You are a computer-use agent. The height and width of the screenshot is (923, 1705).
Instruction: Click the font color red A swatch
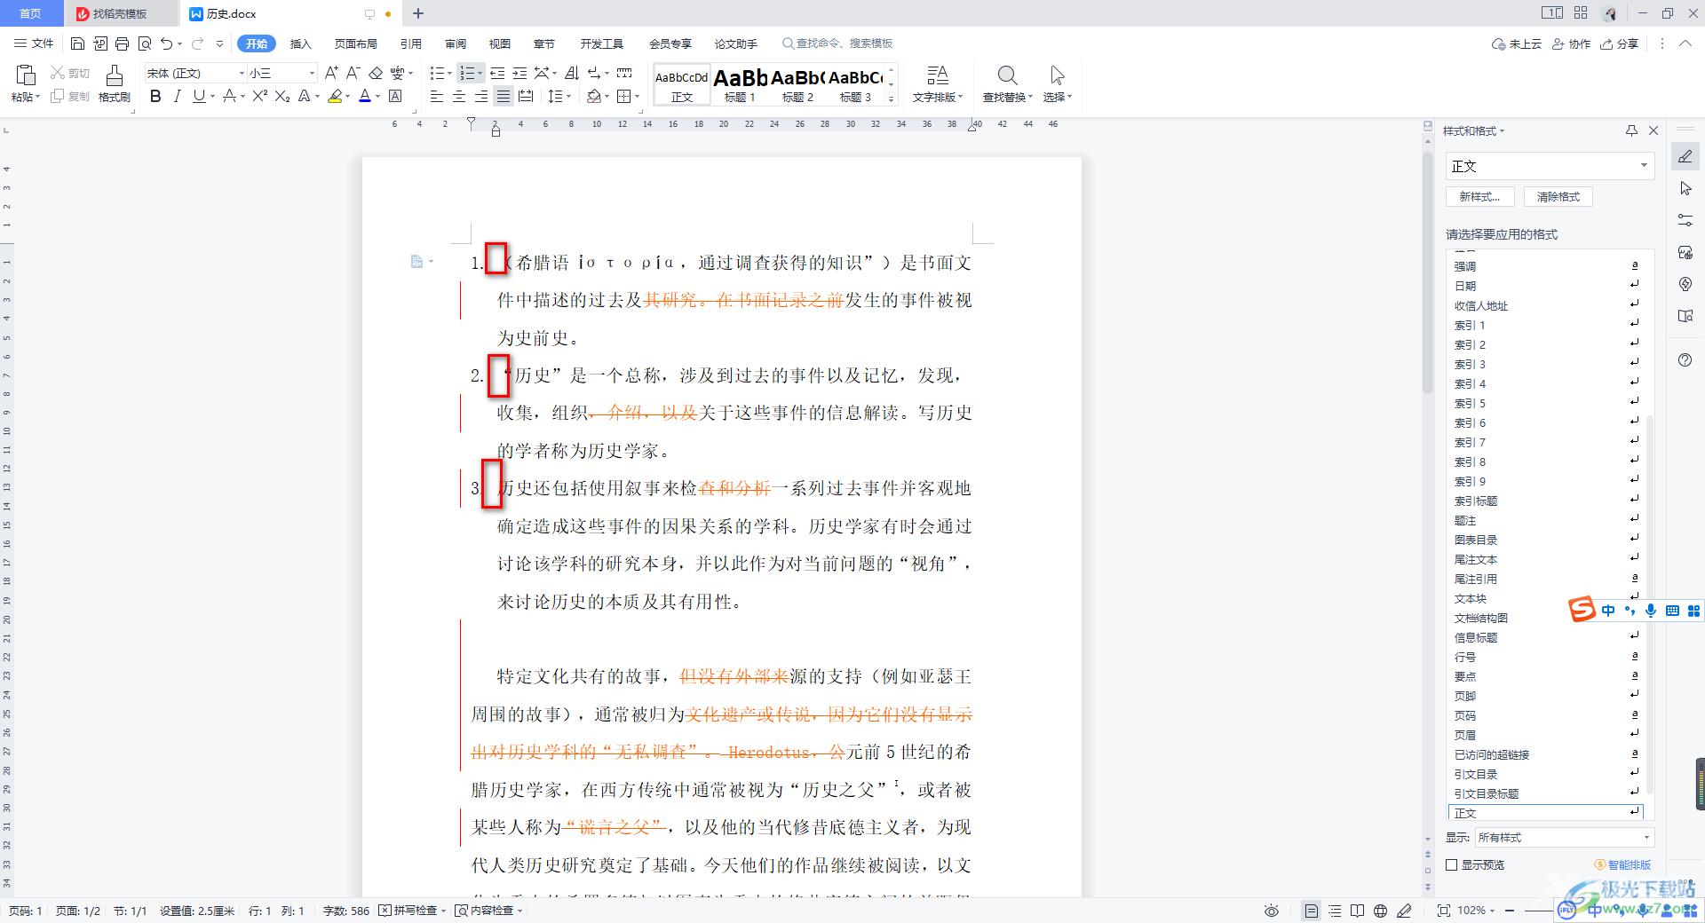click(364, 96)
